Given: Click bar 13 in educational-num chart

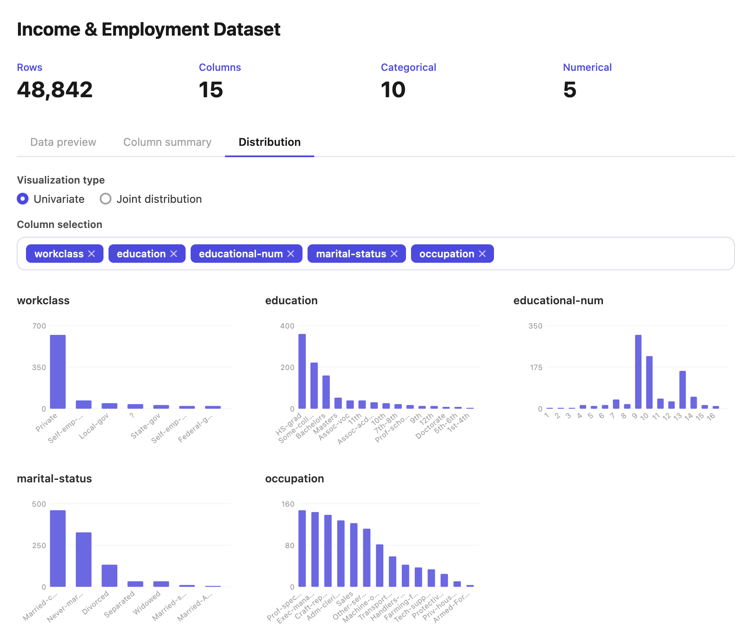Looking at the screenshot, I should point(683,390).
